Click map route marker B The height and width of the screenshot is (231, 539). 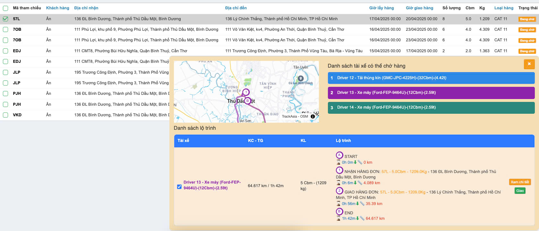247,101
